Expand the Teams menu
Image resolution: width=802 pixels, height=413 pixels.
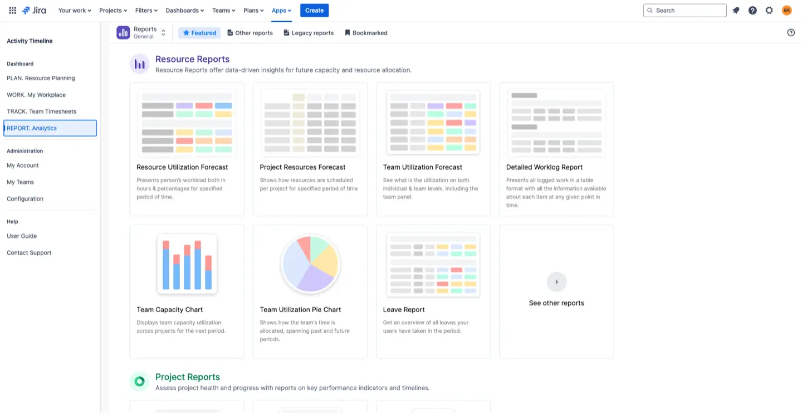224,10
